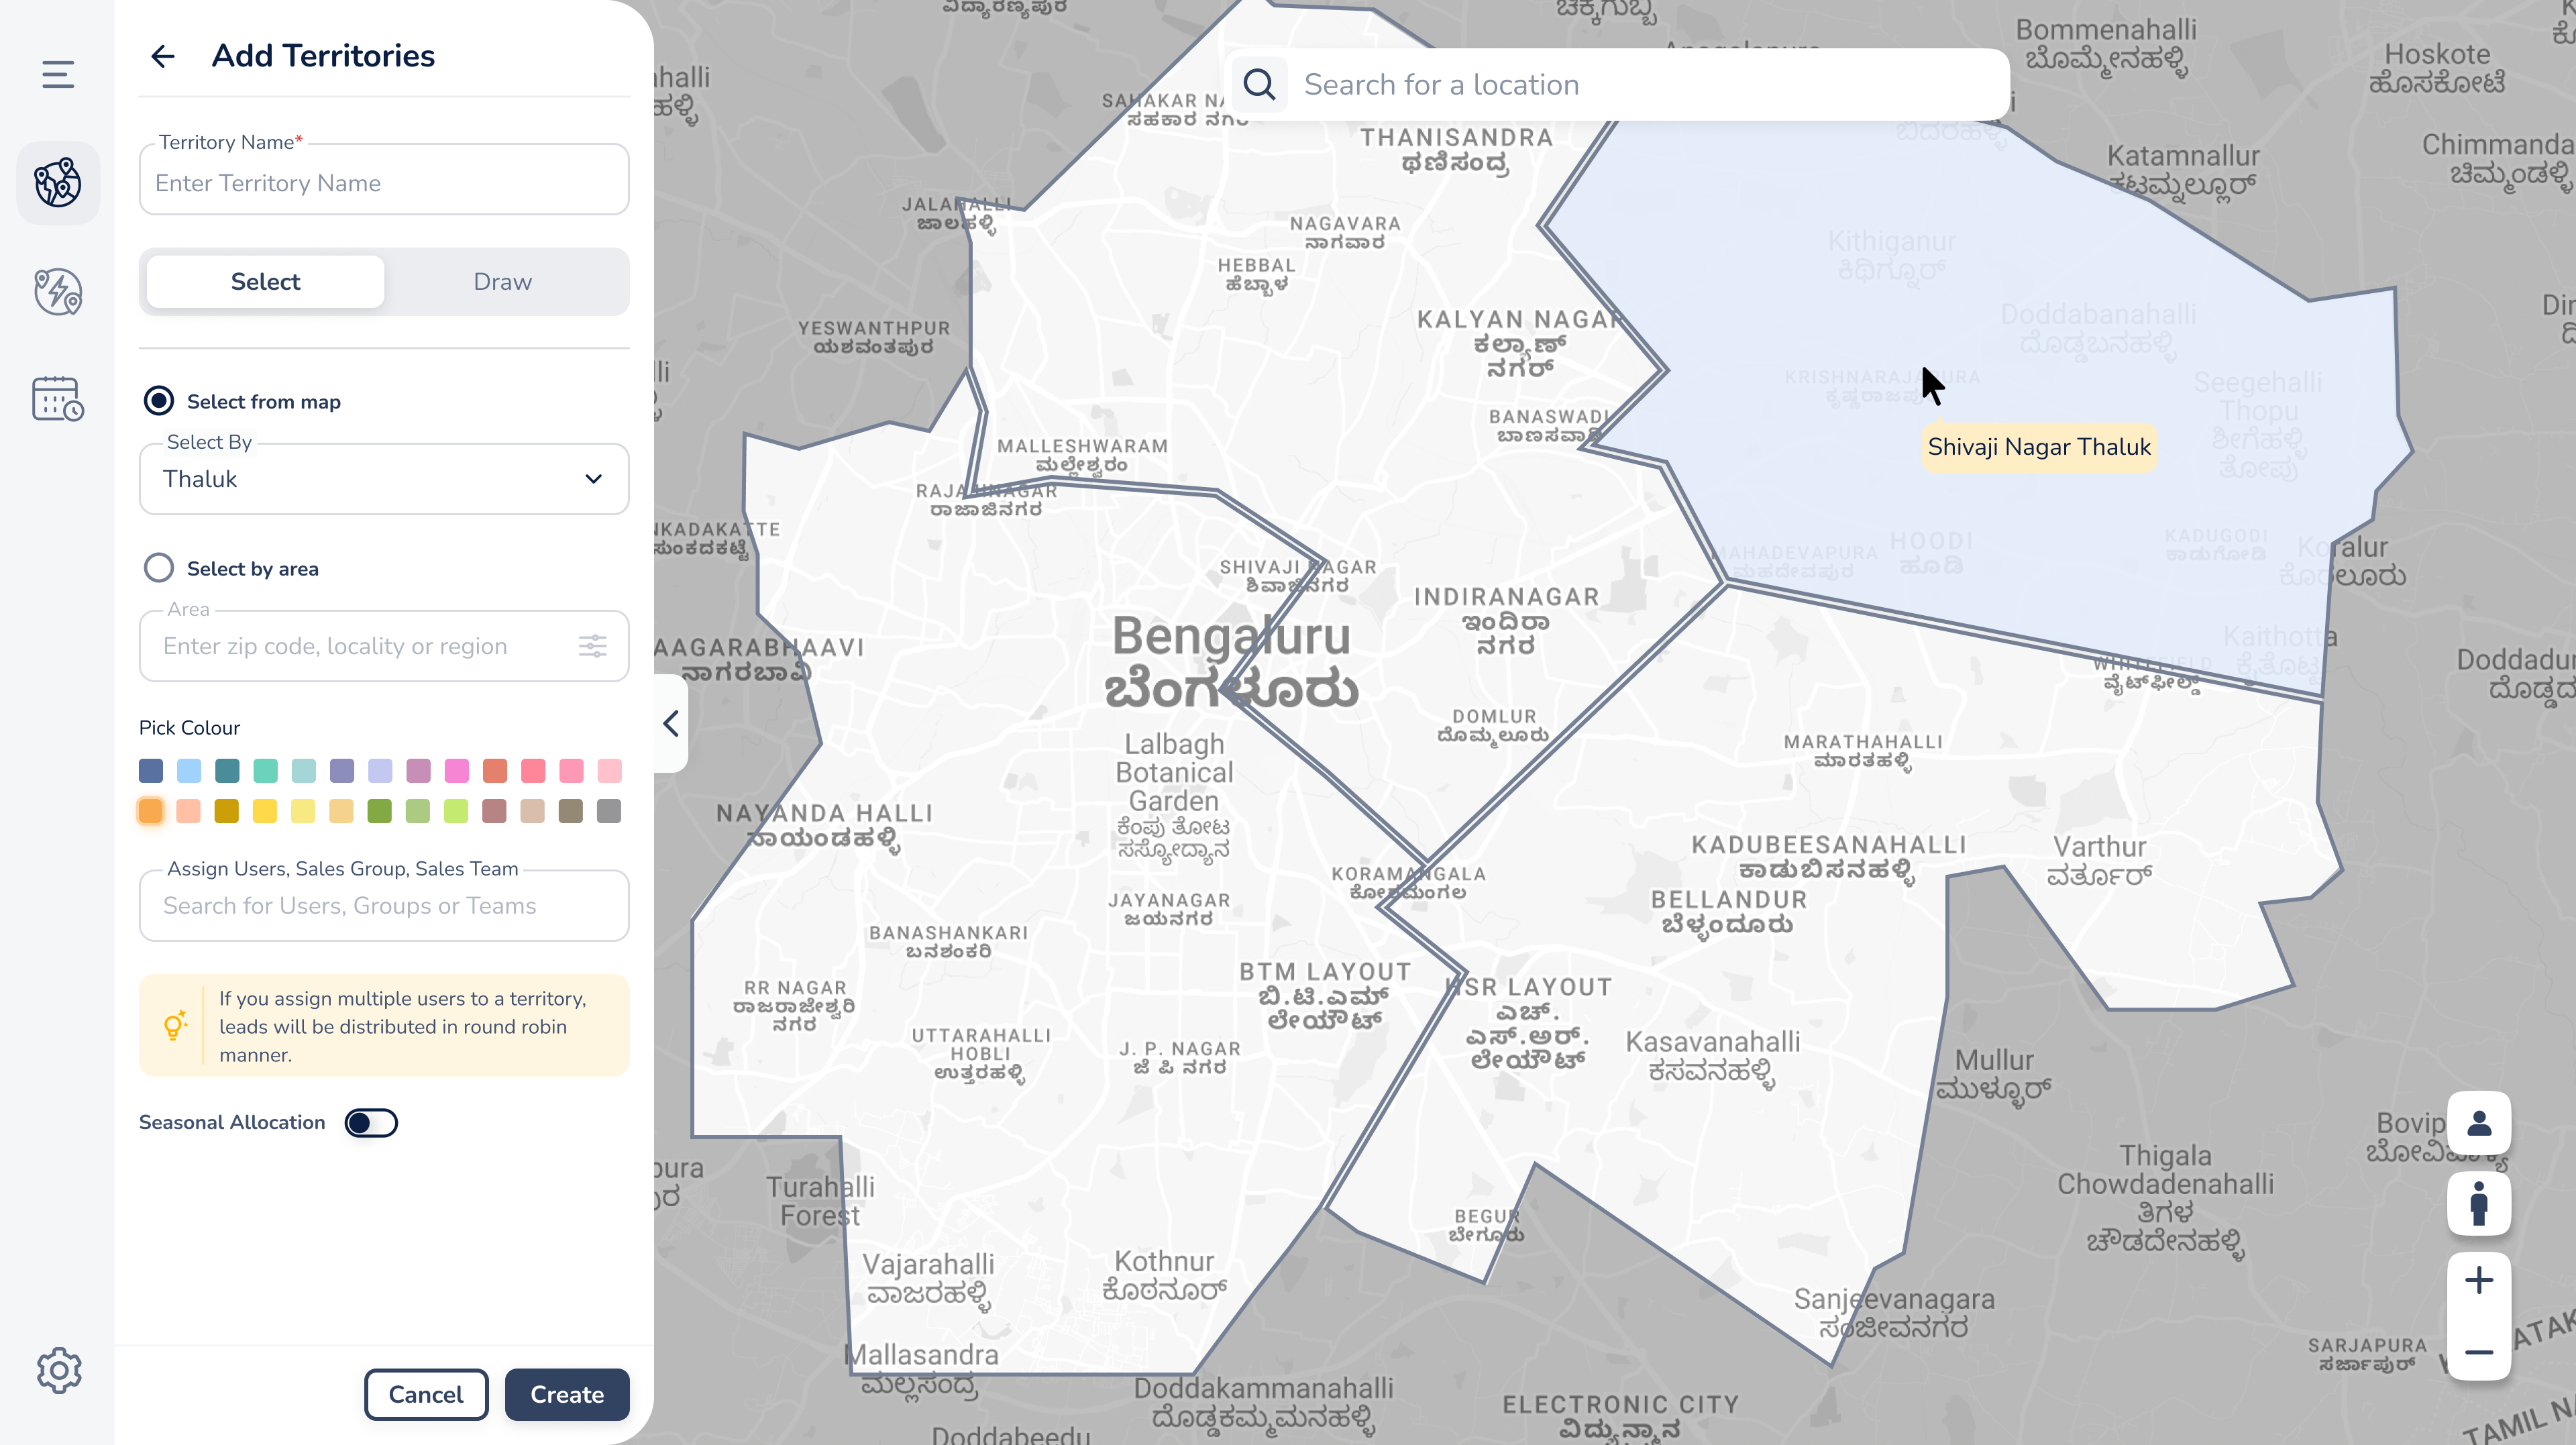The width and height of the screenshot is (2576, 1445).
Task: Expand the Select By Thaluk dropdown
Action: 384,479
